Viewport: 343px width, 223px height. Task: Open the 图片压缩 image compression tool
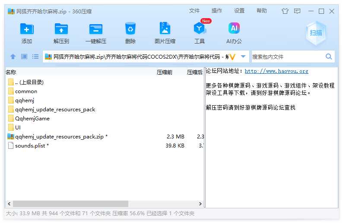(x=165, y=28)
